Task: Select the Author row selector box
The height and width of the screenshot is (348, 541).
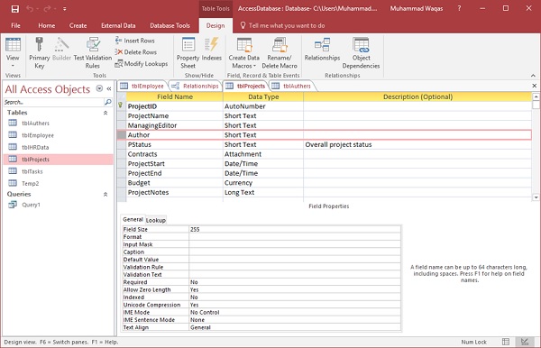Action: (122, 135)
